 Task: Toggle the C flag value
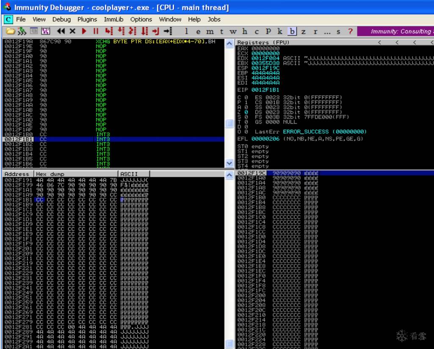246,97
